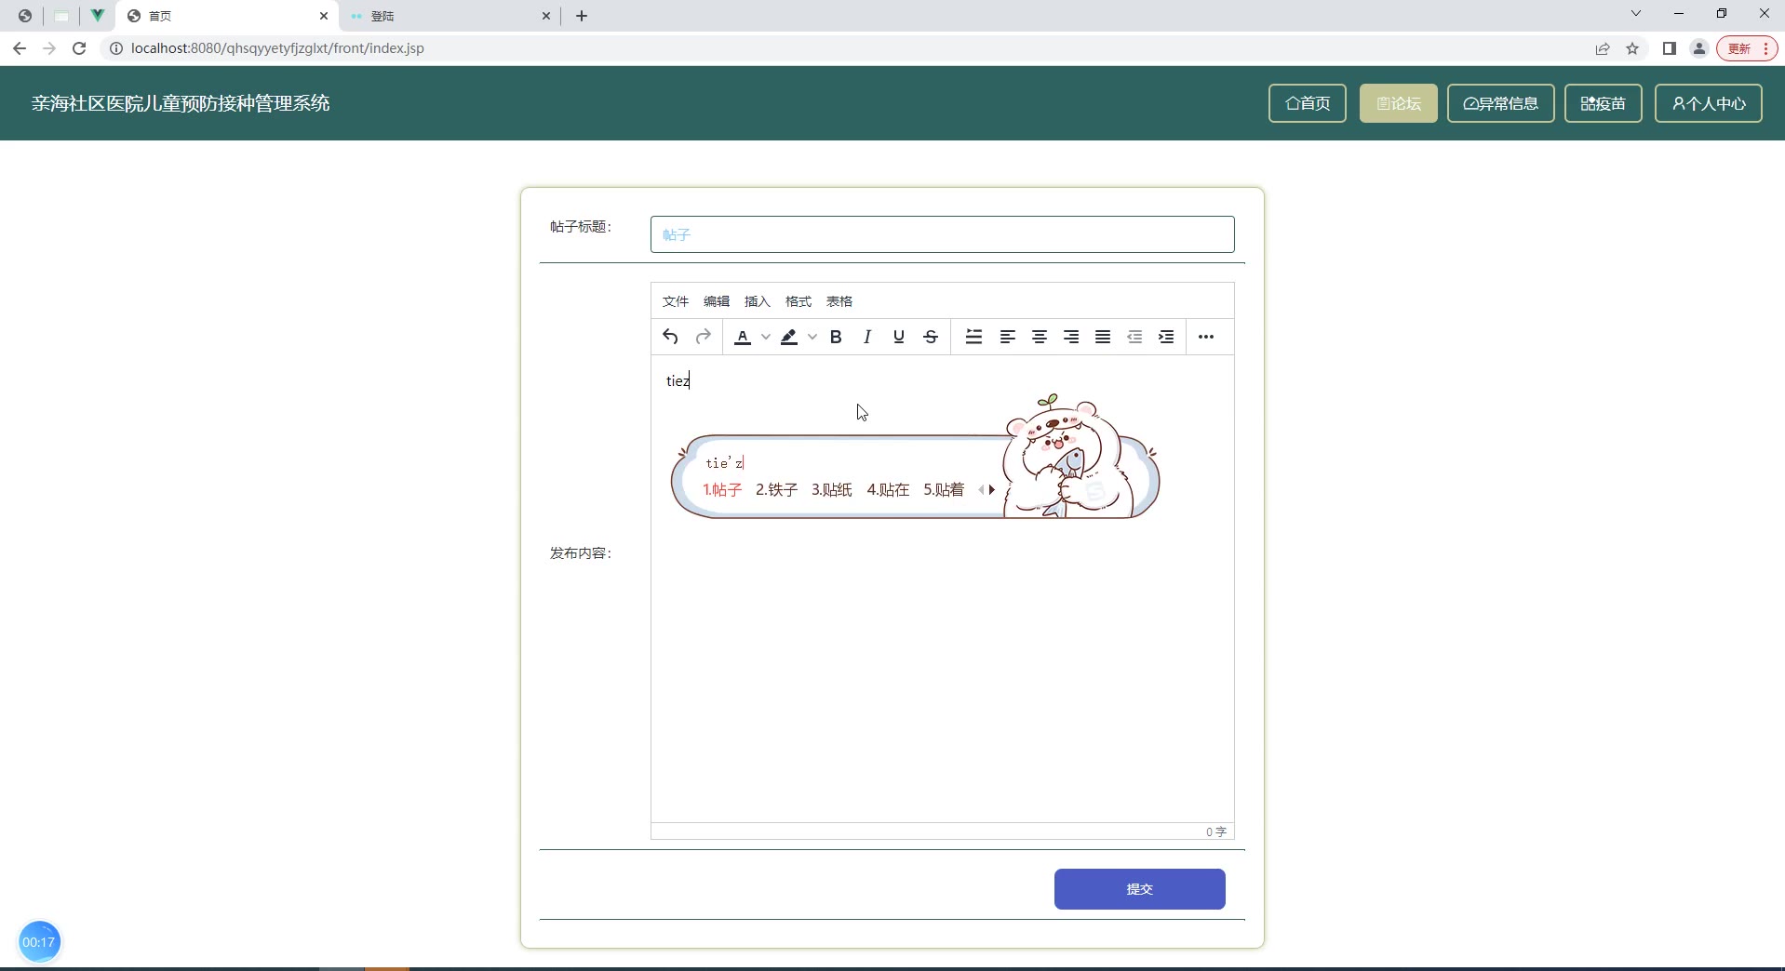The image size is (1785, 971).
Task: Show previous page of IME candidates
Action: click(981, 489)
